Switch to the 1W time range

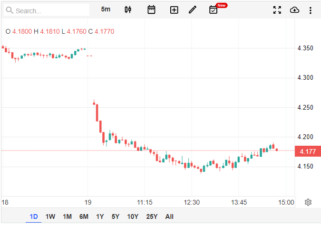coord(50,216)
